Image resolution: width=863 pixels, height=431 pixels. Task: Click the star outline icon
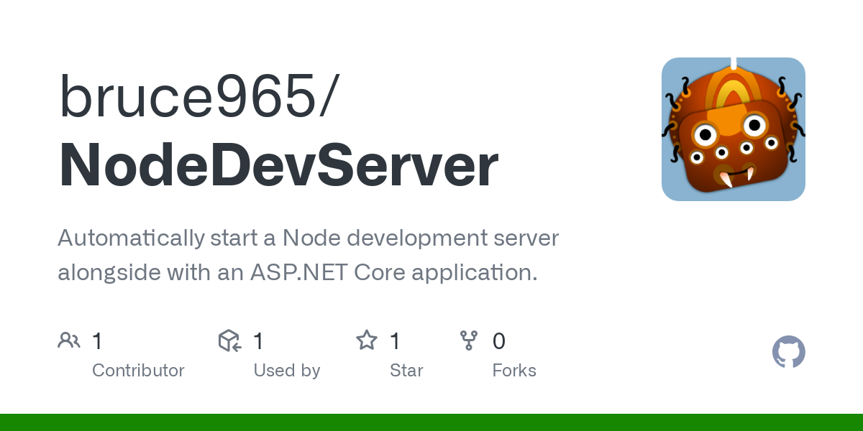point(366,340)
